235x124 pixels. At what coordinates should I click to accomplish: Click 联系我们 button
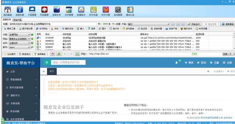click(x=25, y=54)
